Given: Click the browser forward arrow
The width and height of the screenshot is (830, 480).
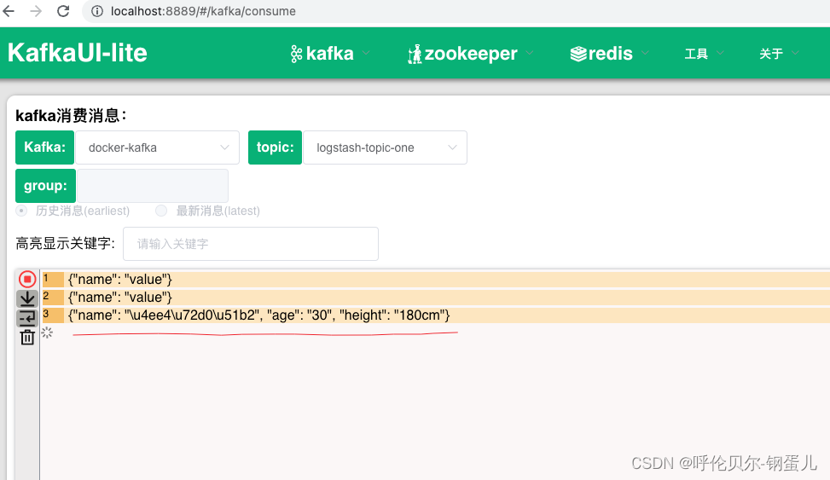Looking at the screenshot, I should pos(36,11).
